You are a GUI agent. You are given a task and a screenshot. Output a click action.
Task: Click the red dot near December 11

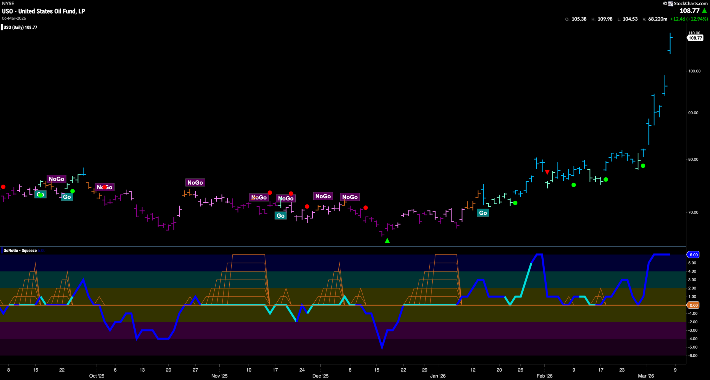(x=366, y=208)
